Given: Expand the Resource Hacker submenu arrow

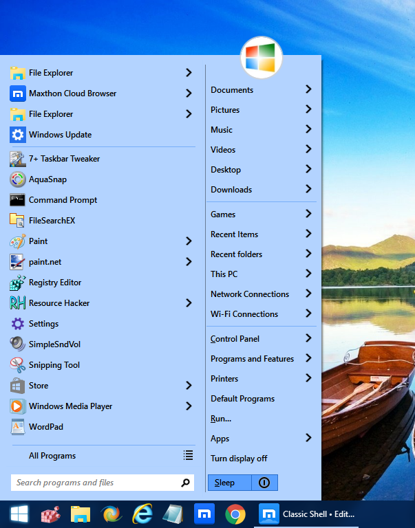Looking at the screenshot, I should (x=189, y=303).
